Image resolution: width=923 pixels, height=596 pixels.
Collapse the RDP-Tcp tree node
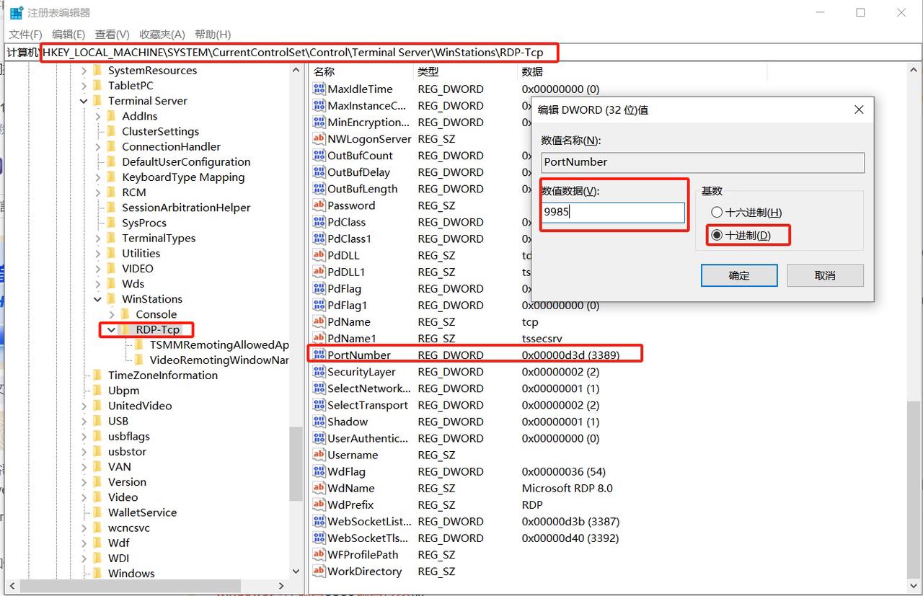112,330
